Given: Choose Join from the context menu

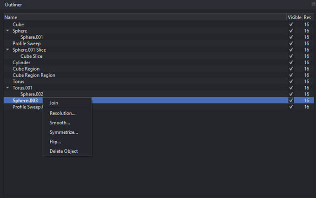Looking at the screenshot, I should pyautogui.click(x=54, y=103).
